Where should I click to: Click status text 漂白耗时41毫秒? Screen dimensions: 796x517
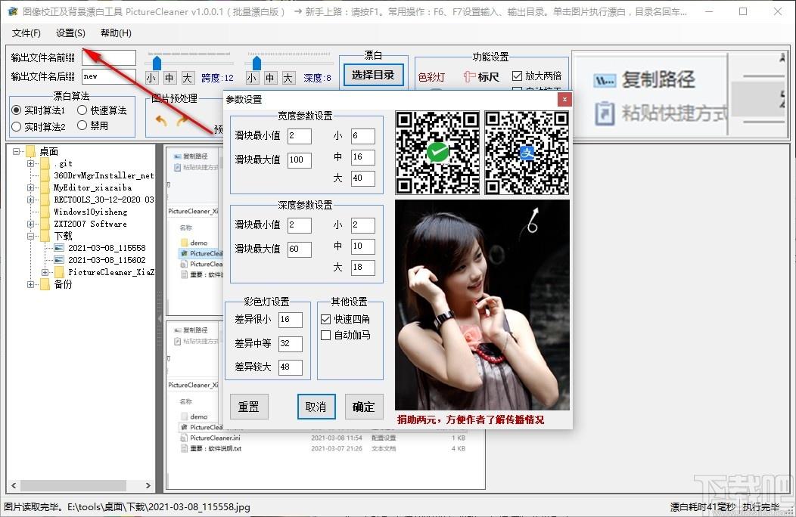(x=703, y=507)
